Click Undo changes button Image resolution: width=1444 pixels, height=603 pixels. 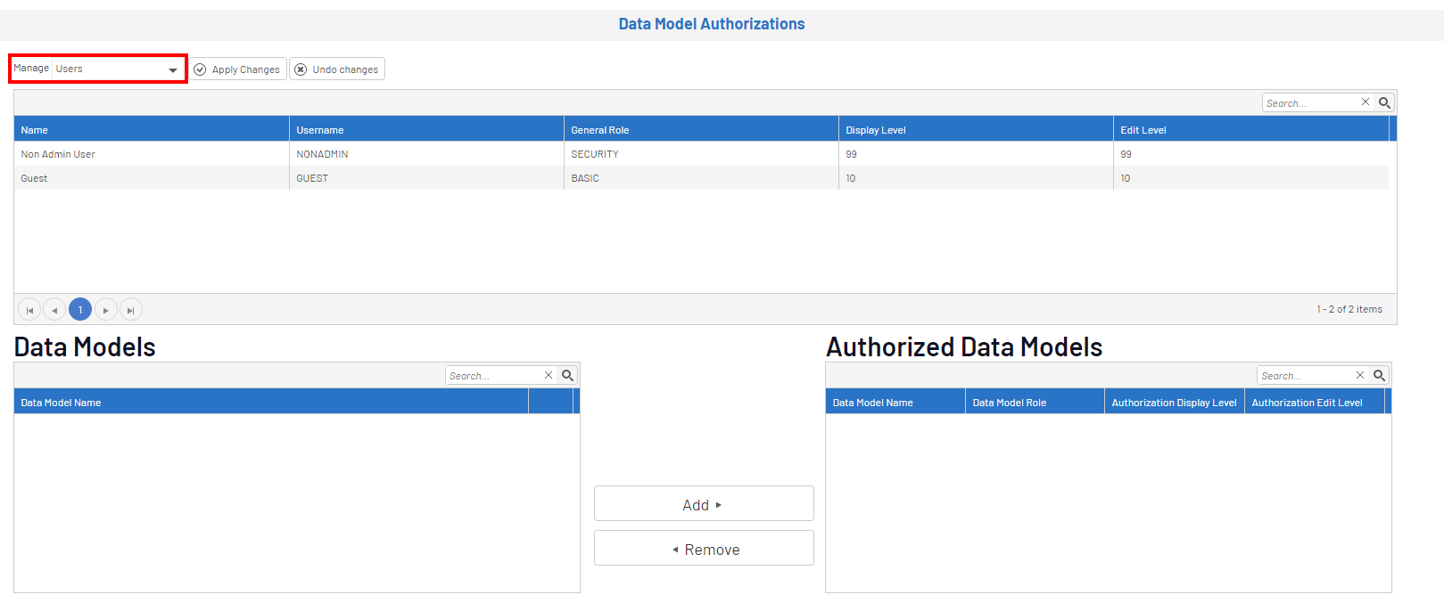tap(337, 69)
